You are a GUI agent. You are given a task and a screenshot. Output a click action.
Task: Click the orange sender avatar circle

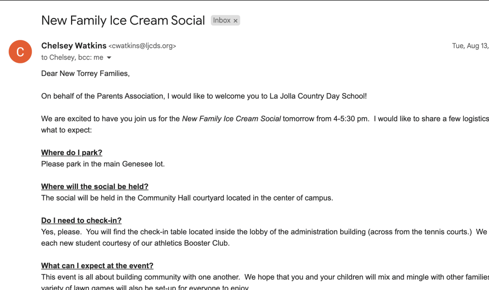tap(20, 52)
